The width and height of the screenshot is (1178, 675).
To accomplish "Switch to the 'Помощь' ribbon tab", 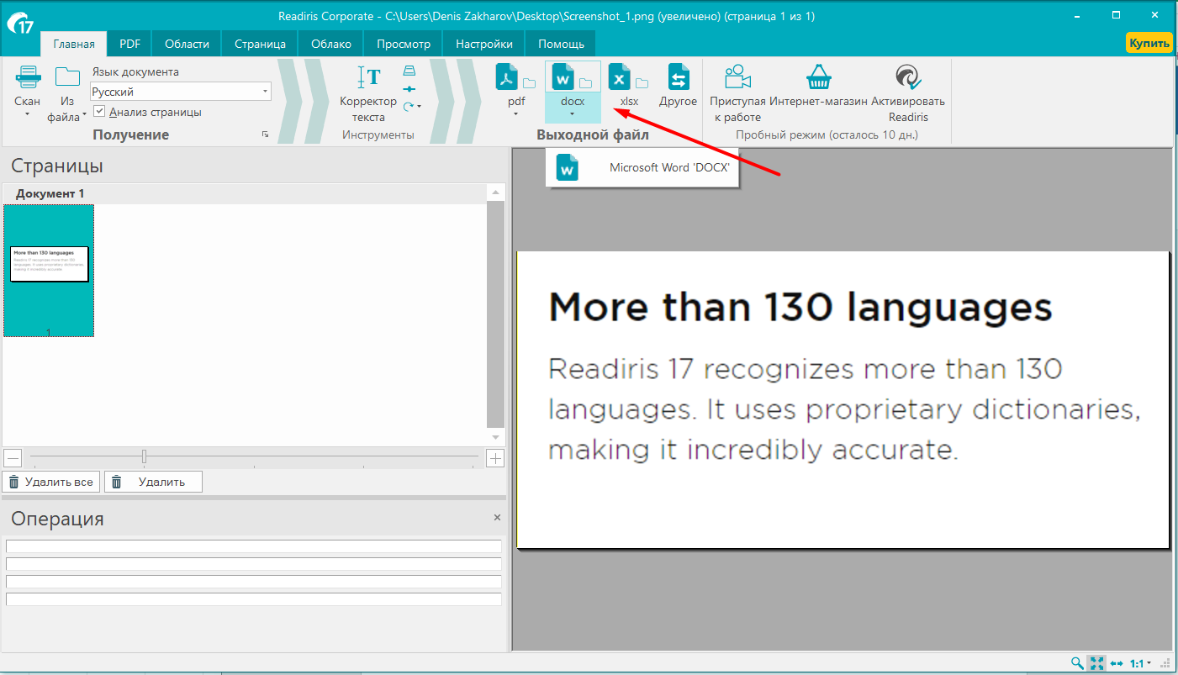I will tap(562, 45).
